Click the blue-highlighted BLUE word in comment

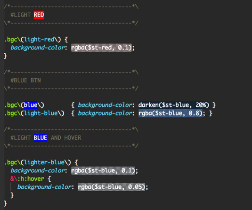41,137
